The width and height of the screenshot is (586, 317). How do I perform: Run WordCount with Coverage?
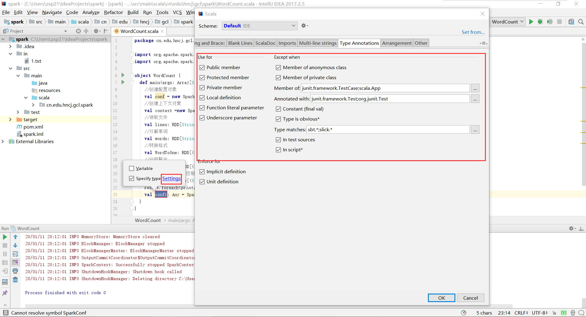549,22
